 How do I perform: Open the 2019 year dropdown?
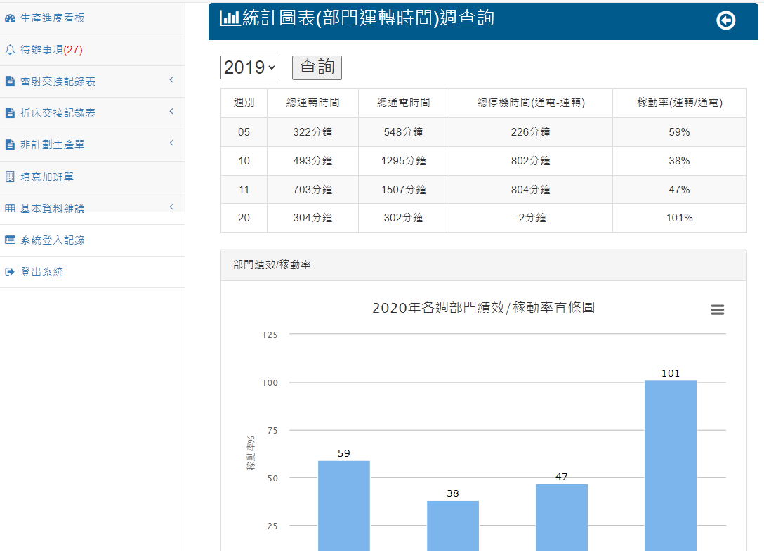250,67
